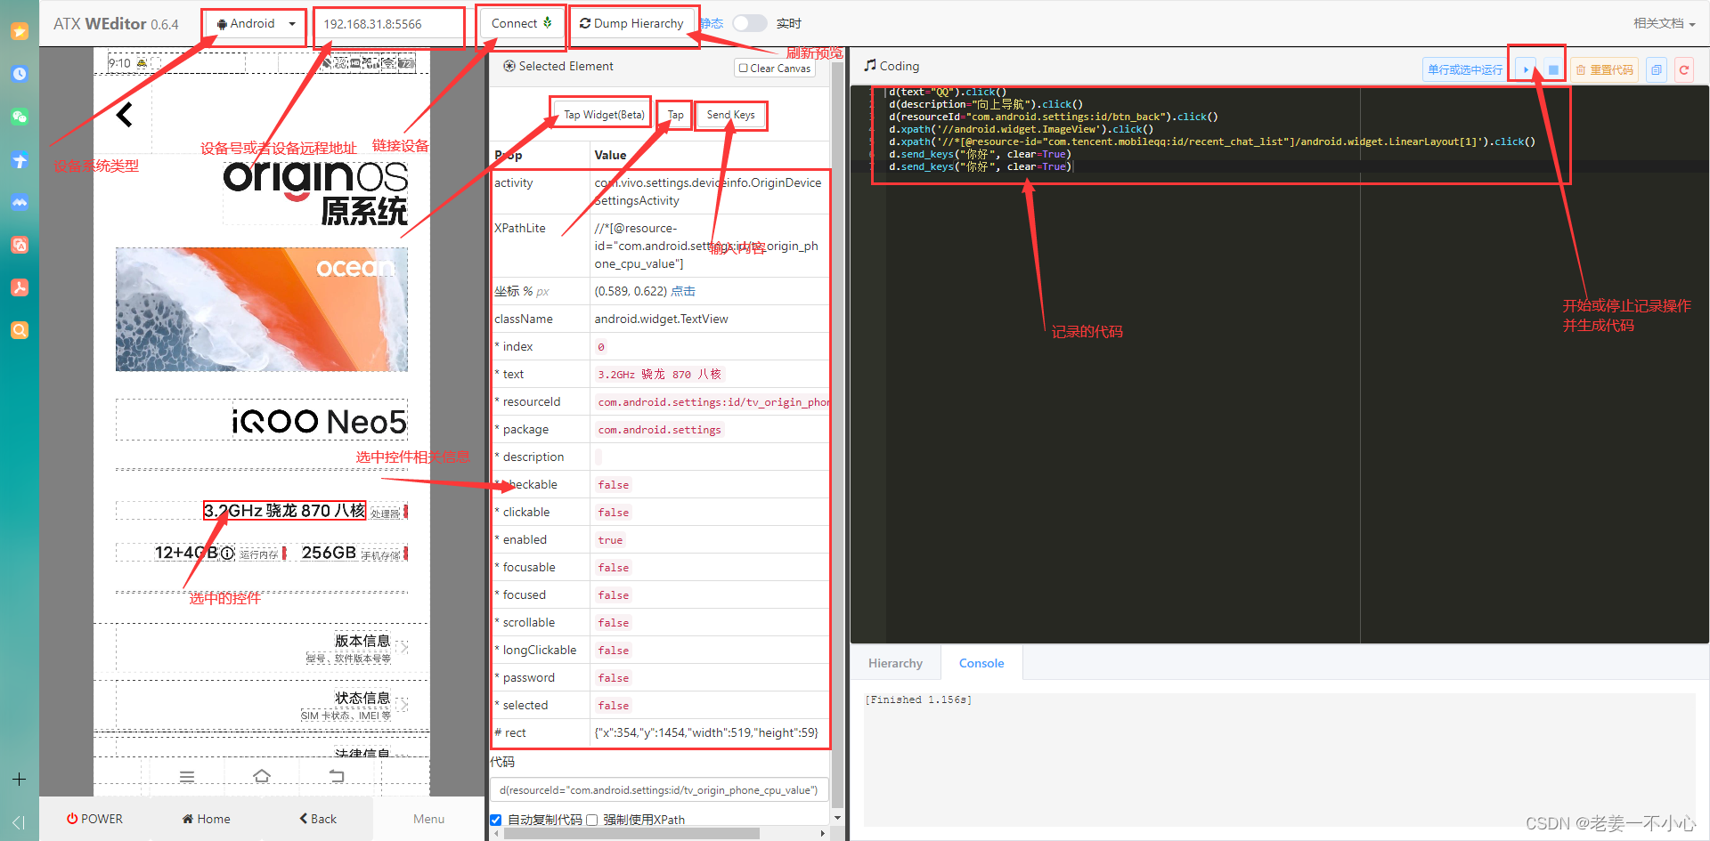Switch to the Console tab
This screenshot has width=1710, height=841.
981,663
